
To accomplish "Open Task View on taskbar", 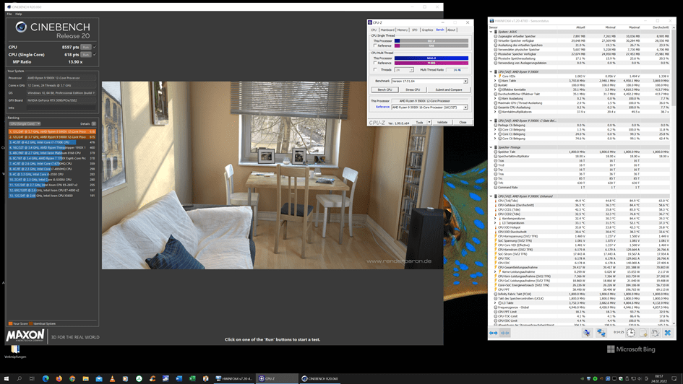I will (x=32, y=378).
